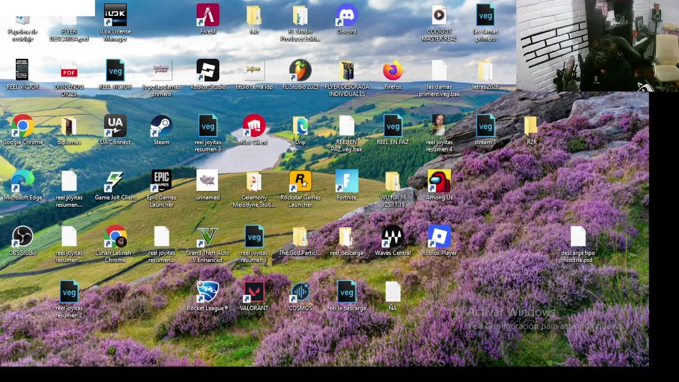Open the iLok License Manager shortcut
This screenshot has height=382, width=679.
pos(115,16)
